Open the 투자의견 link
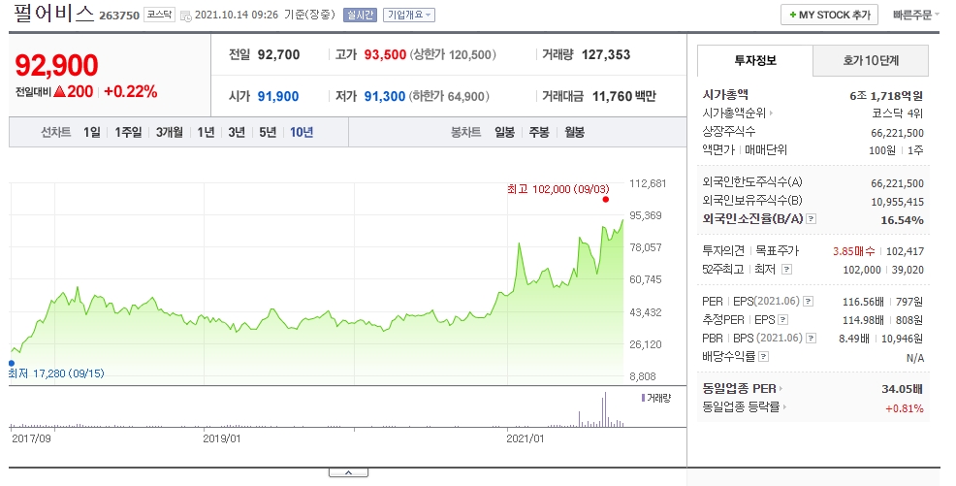 723,250
